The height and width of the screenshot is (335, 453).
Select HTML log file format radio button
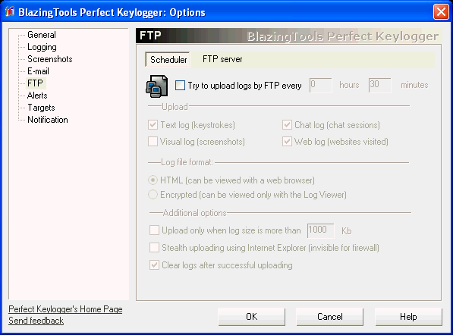(x=153, y=180)
